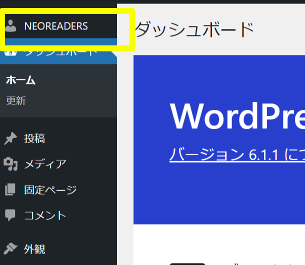Select ホーム in the dashboard submenu
Viewport: 305px width, 265px height.
point(20,80)
